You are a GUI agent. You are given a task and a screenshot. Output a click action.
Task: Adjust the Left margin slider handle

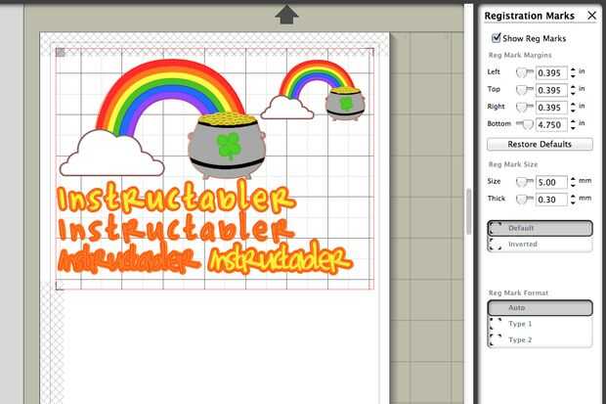pos(522,72)
